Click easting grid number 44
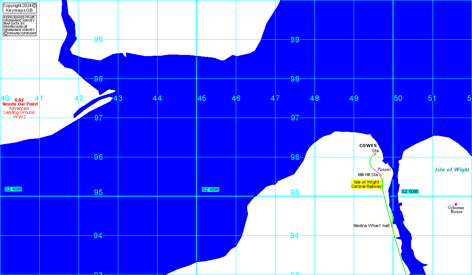Image resolution: width=472 pixels, height=275 pixels. pyautogui.click(x=157, y=98)
